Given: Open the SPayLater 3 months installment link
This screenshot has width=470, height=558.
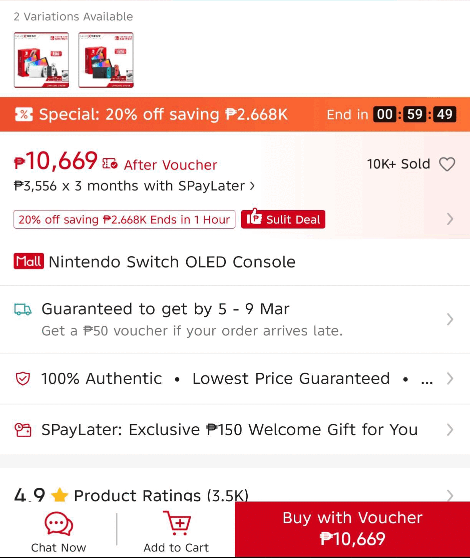Looking at the screenshot, I should coord(134,186).
